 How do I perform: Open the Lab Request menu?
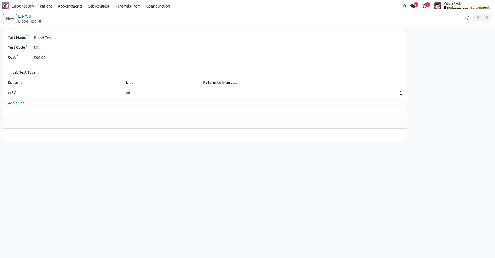[x=99, y=6]
